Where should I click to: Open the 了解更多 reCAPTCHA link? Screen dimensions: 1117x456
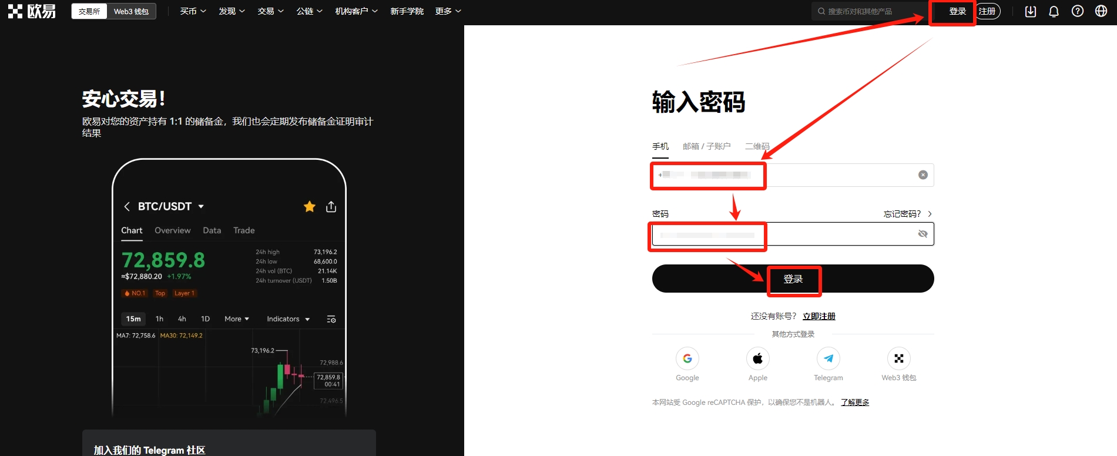[x=855, y=403]
